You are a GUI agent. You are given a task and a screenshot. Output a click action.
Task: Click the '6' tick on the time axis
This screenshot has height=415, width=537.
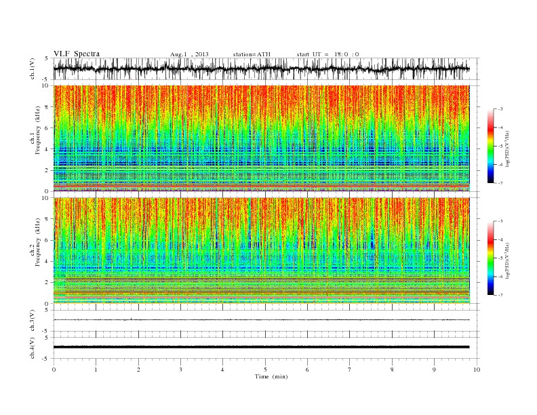click(307, 370)
